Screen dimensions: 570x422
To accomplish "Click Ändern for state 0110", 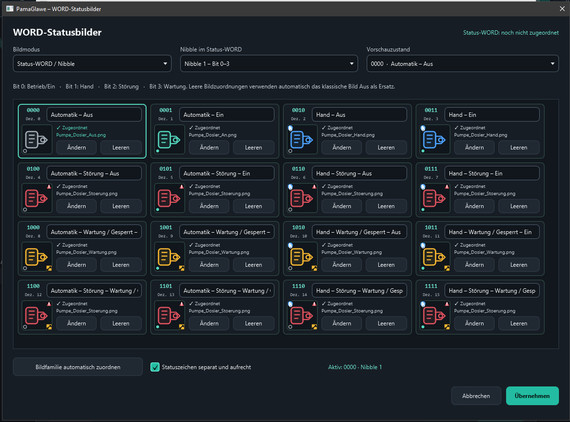I will [342, 206].
